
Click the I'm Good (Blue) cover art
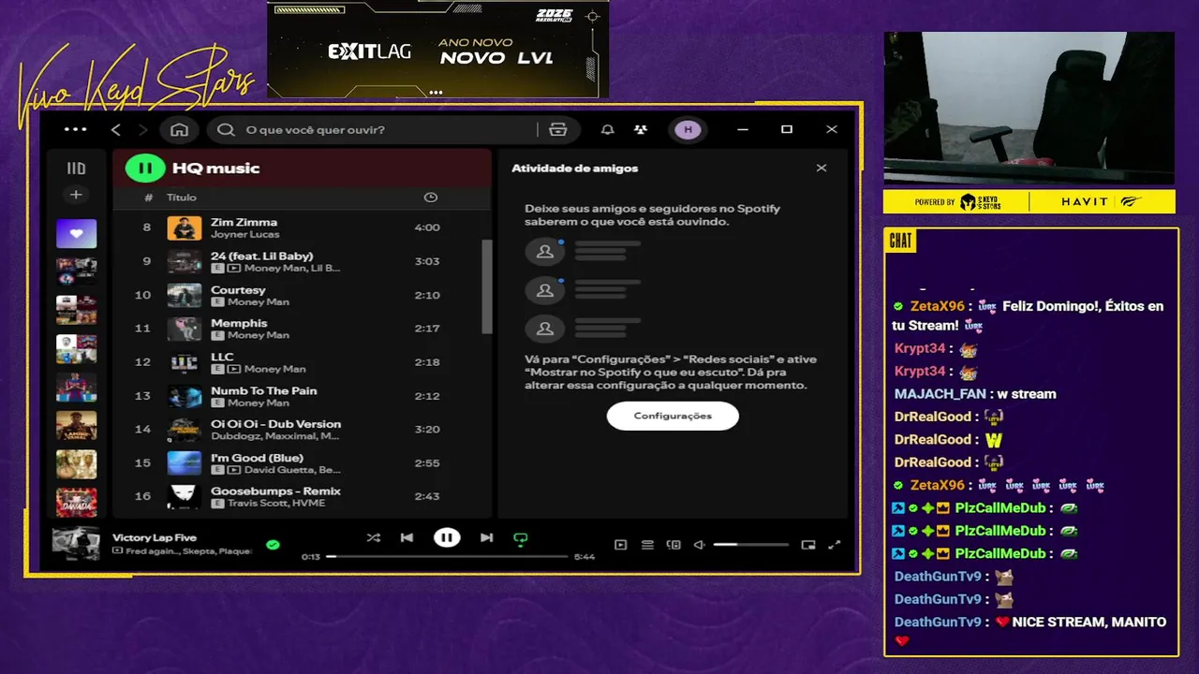click(185, 463)
